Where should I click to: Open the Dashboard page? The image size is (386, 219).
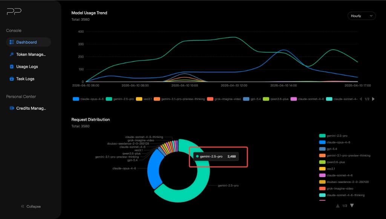tap(28, 42)
